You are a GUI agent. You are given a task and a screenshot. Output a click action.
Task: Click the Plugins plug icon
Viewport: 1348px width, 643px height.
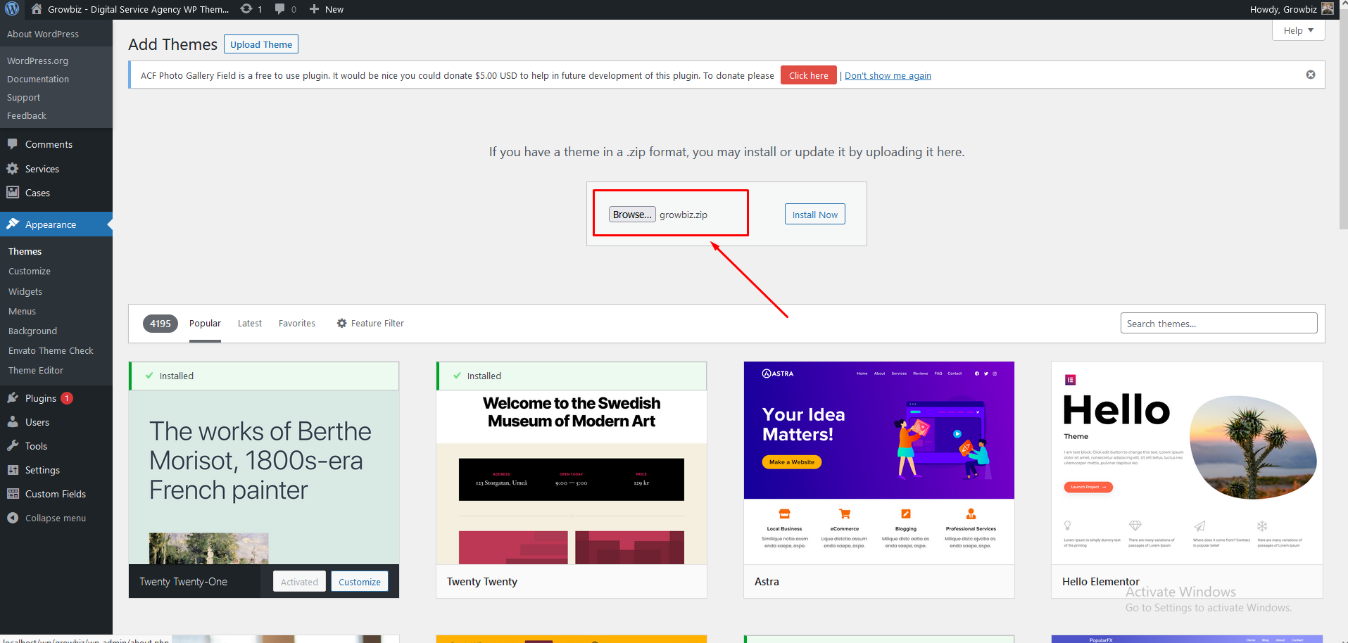click(13, 398)
